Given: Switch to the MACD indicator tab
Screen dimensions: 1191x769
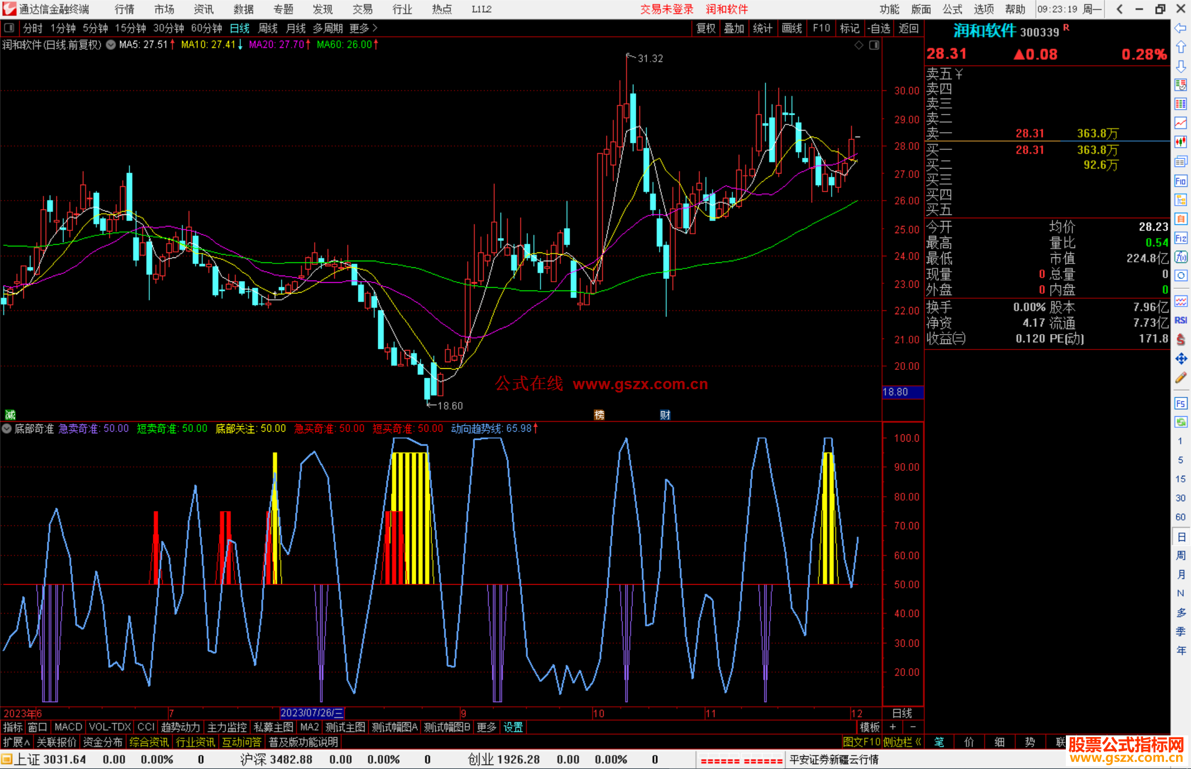Looking at the screenshot, I should [x=68, y=727].
